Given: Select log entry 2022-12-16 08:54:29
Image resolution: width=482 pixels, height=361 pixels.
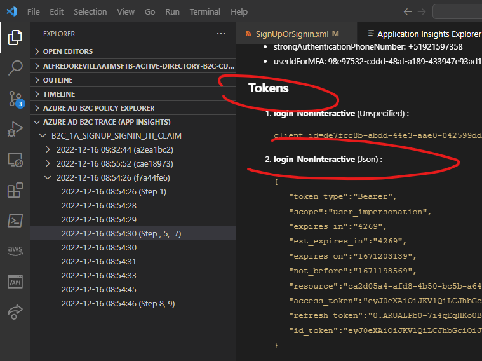Looking at the screenshot, I should coord(133,220).
